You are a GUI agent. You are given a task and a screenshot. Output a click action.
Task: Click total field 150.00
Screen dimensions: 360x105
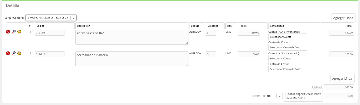(341, 54)
